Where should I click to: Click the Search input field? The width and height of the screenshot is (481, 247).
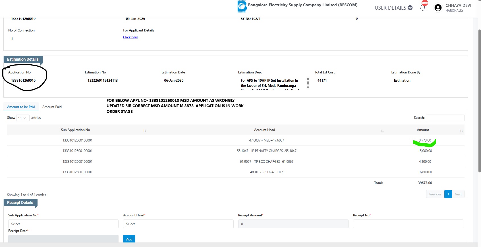(x=445, y=118)
